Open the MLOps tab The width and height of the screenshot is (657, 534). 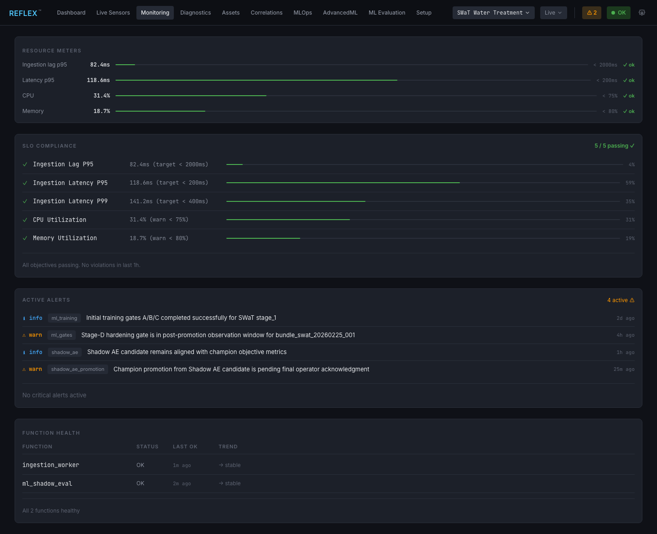tap(303, 13)
